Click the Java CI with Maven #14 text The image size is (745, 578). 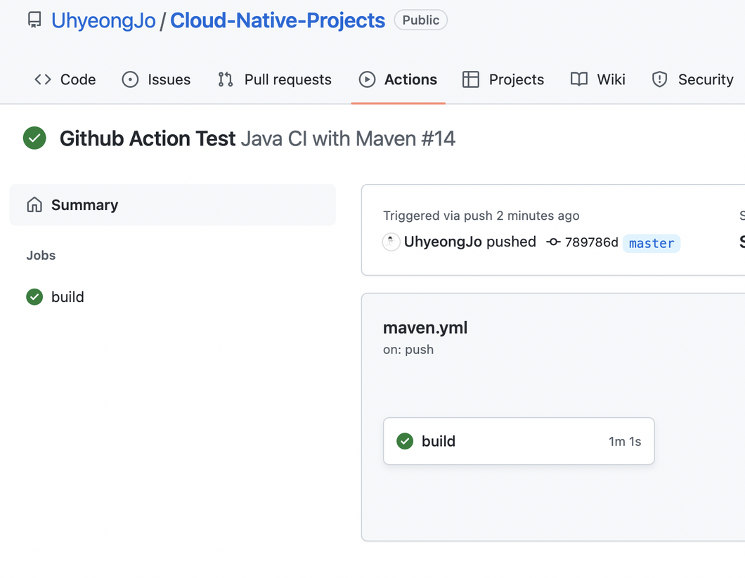tap(348, 138)
